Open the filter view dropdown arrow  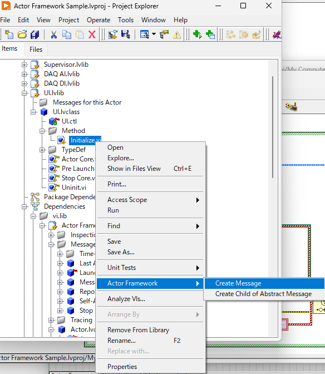pyautogui.click(x=154, y=35)
